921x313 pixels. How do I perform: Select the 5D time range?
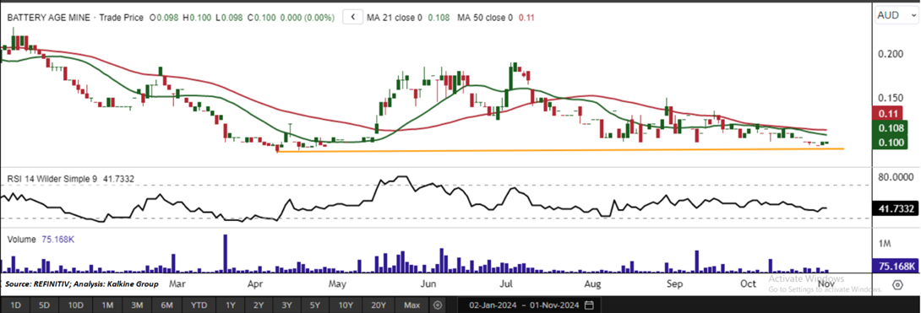coord(45,305)
